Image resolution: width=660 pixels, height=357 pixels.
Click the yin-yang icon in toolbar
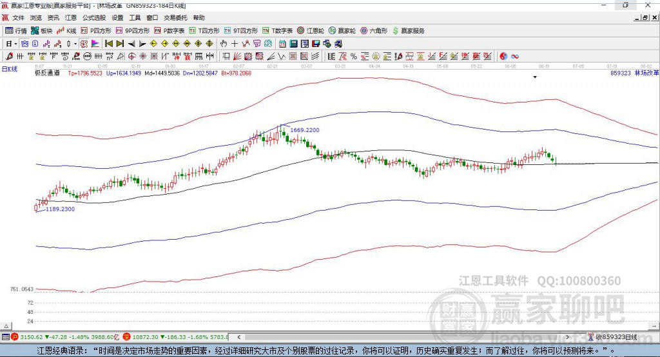503,56
